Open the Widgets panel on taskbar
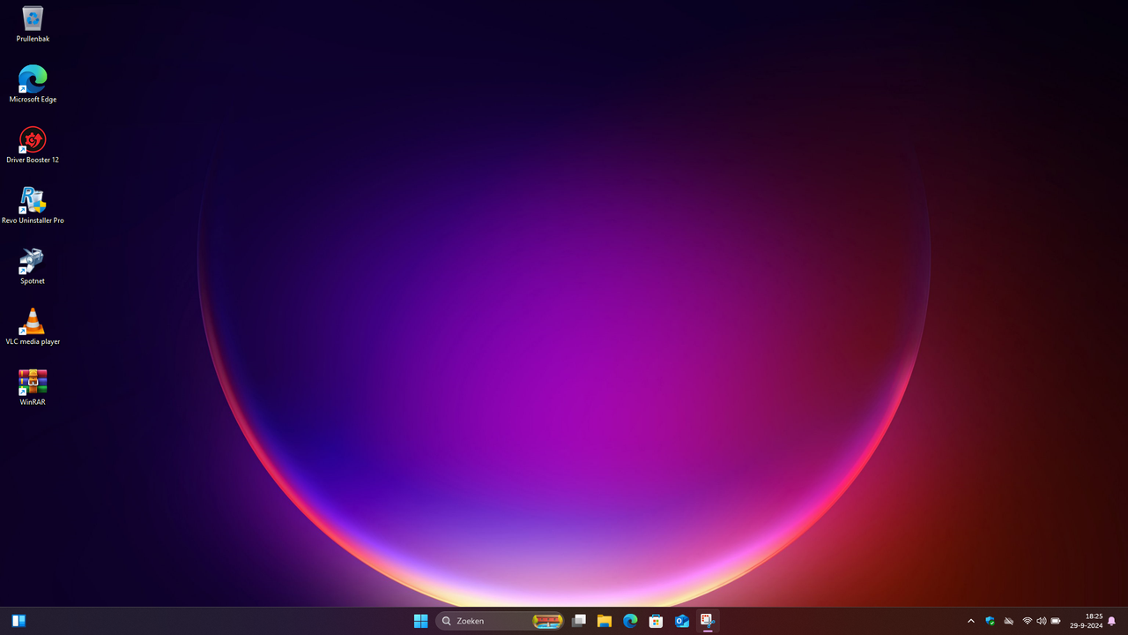The width and height of the screenshot is (1128, 635). click(x=19, y=621)
